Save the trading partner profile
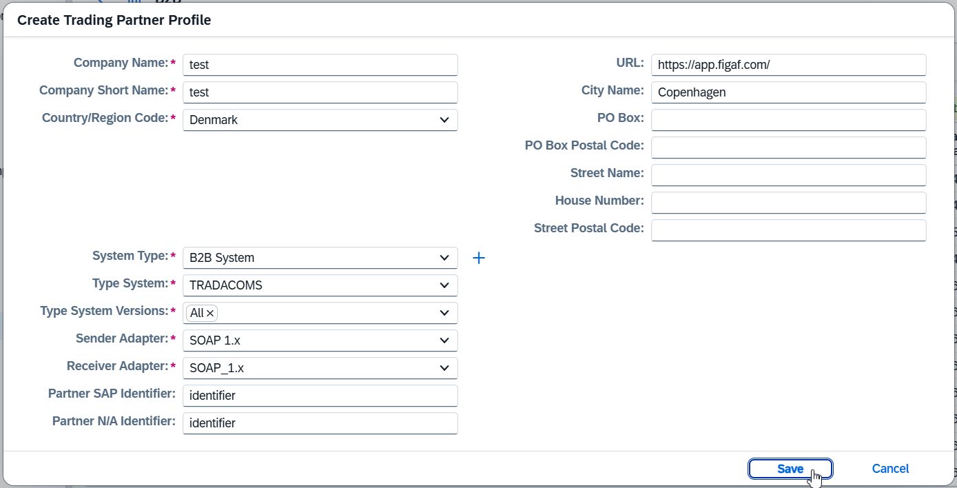Viewport: 957px width, 488px height. [x=790, y=469]
